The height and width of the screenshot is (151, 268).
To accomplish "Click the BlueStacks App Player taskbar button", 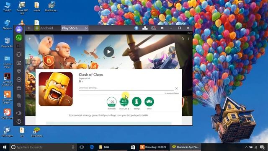I will 185,147.
